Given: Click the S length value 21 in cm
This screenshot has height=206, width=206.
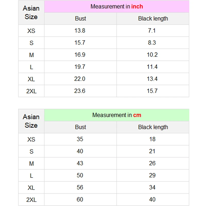Looking at the screenshot, I should pos(152,151).
